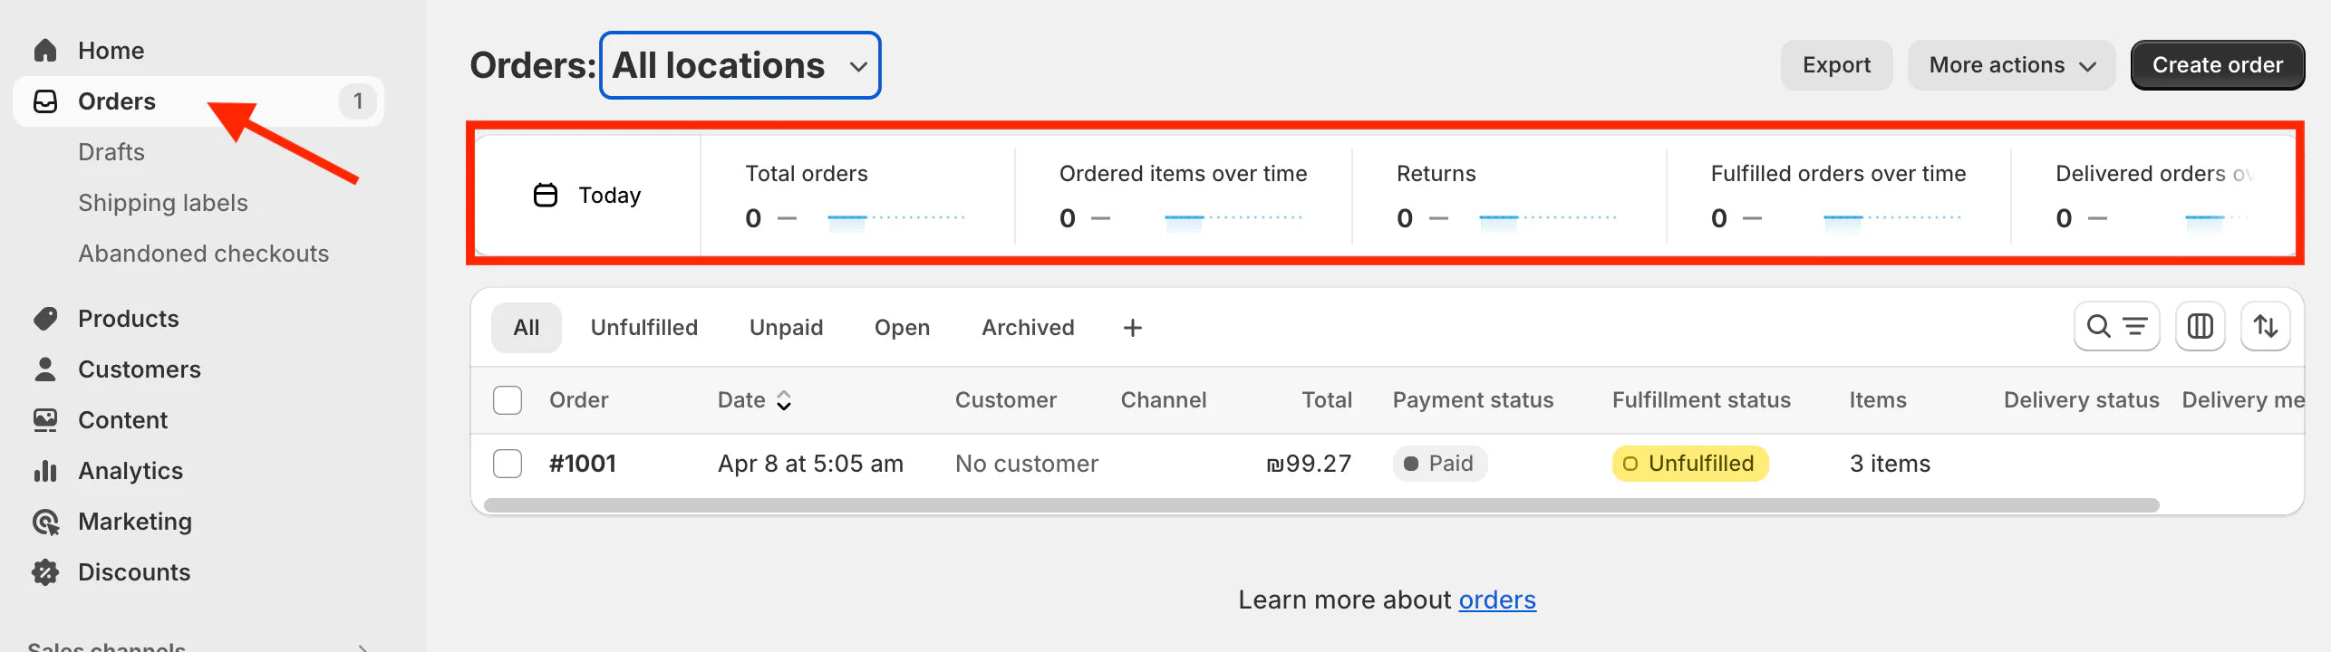Go to Content in the sidebar
This screenshot has width=2331, height=652.
[122, 420]
